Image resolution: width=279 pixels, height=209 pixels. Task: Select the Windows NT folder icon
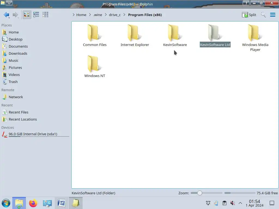(95, 64)
